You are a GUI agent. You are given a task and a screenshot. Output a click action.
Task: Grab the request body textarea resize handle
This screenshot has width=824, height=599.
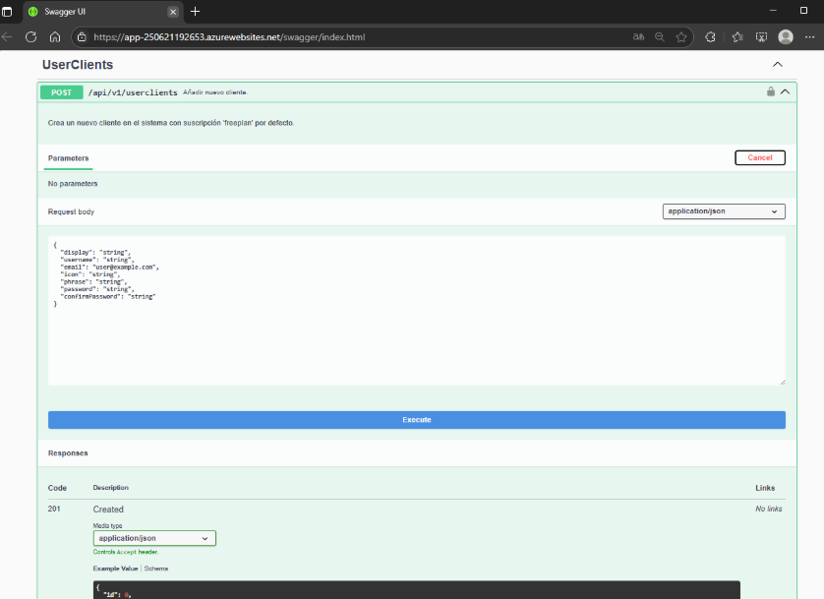point(782,382)
